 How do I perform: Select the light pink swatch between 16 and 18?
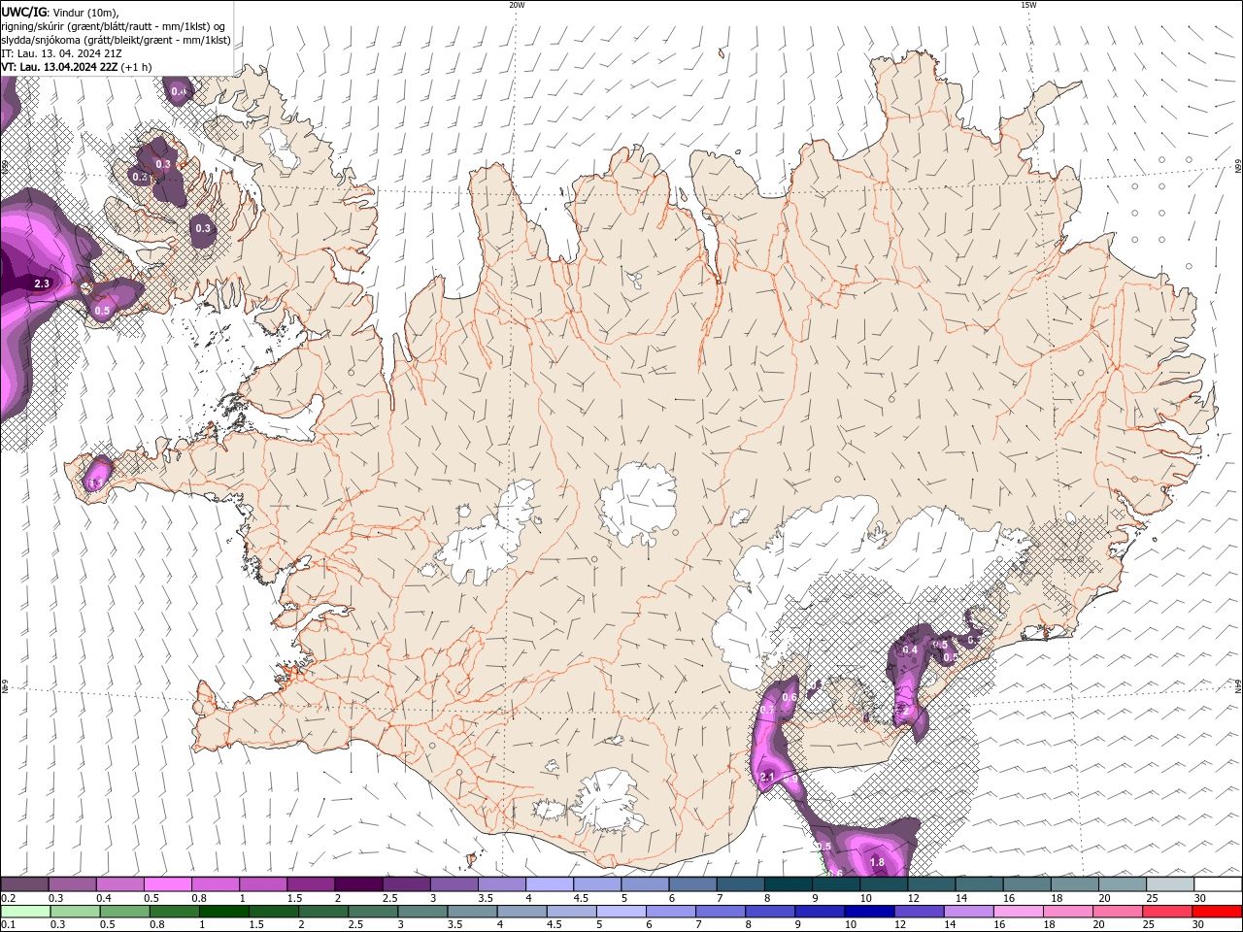(x=1017, y=912)
